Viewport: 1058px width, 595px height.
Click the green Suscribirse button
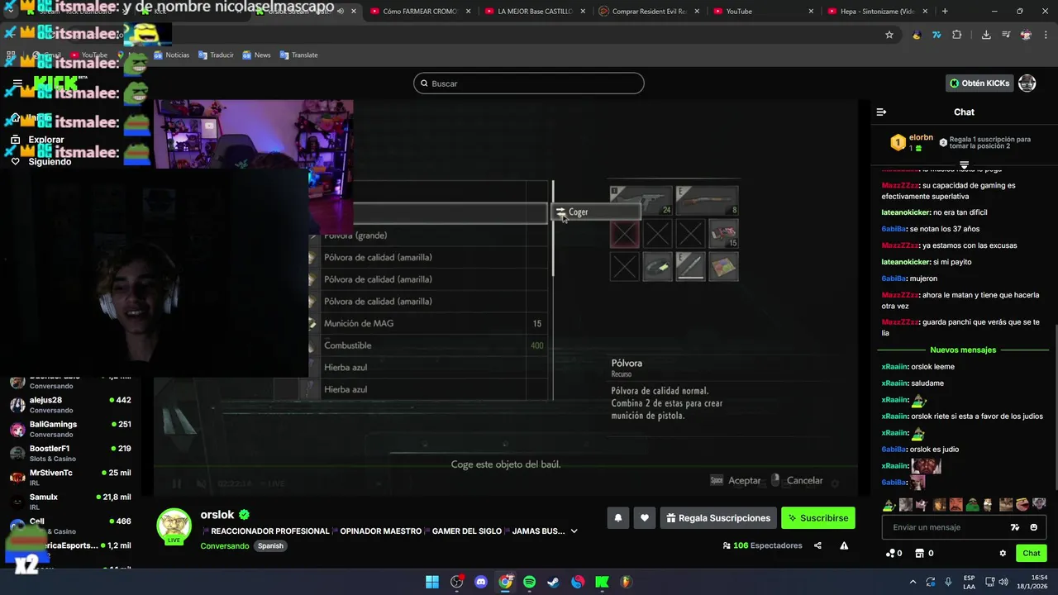pyautogui.click(x=817, y=518)
